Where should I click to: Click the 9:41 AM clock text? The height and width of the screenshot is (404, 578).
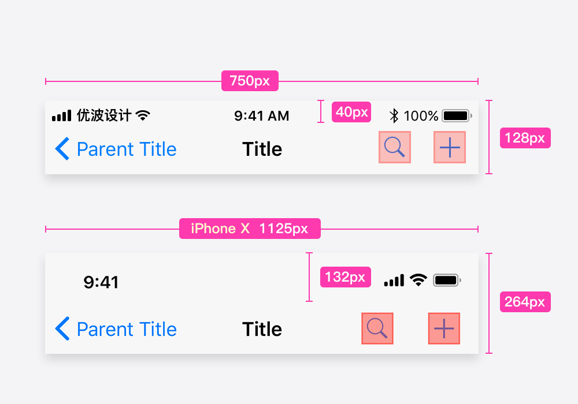pos(261,116)
